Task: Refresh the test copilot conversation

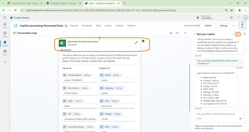Action: [244, 34]
